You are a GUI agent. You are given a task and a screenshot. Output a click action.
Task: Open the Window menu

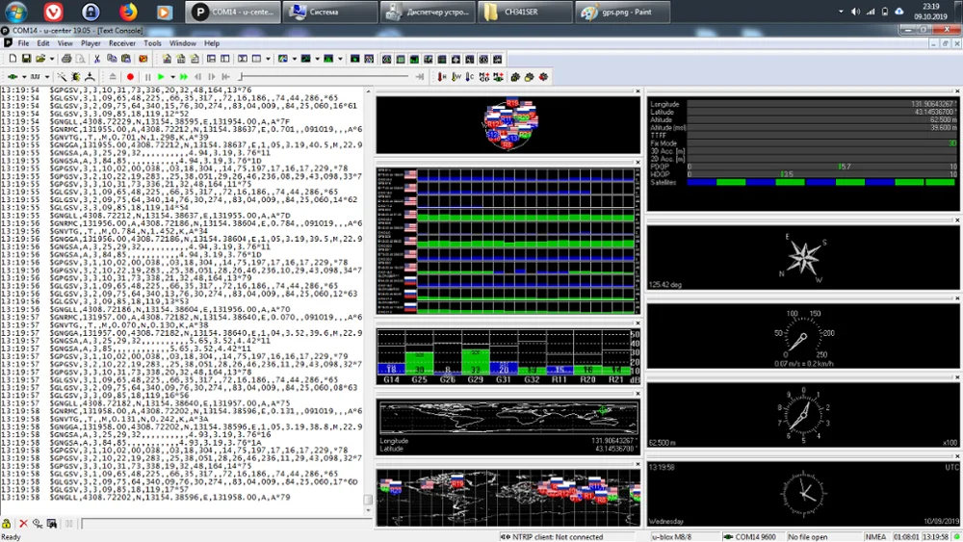182,43
